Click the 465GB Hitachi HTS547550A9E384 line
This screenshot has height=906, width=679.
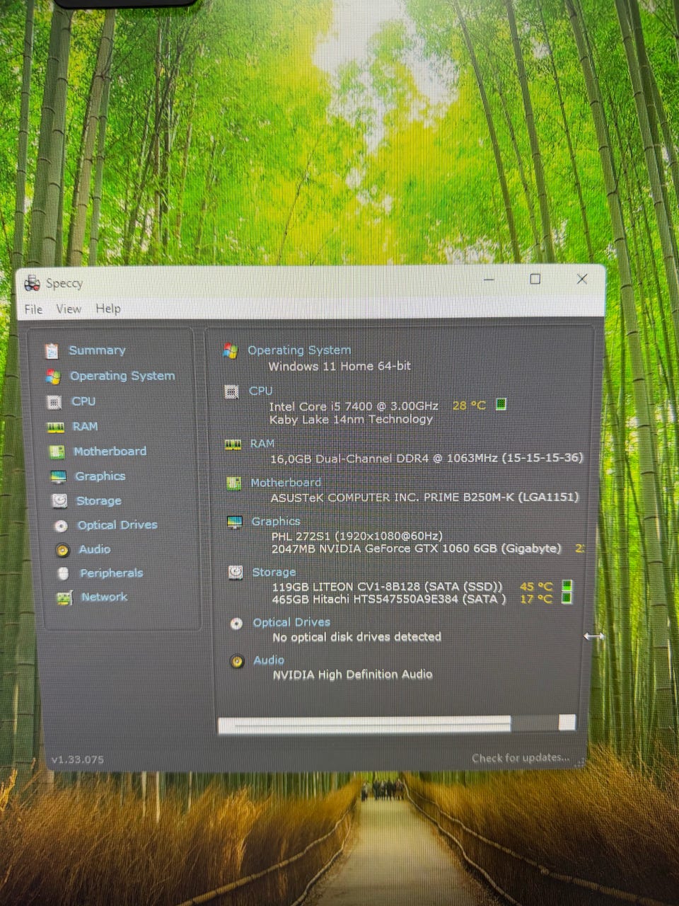[x=389, y=600]
